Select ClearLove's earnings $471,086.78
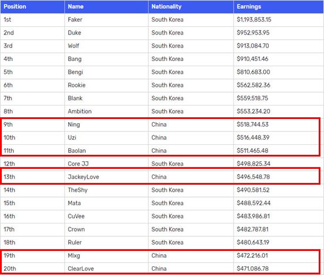Image resolution: width=324 pixels, height=275 pixels. [x=253, y=269]
